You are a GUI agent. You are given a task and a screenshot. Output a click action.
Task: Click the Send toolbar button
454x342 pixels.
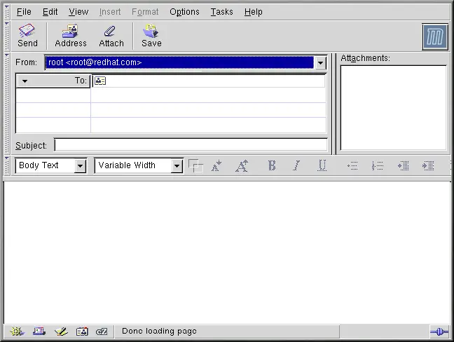pos(27,36)
